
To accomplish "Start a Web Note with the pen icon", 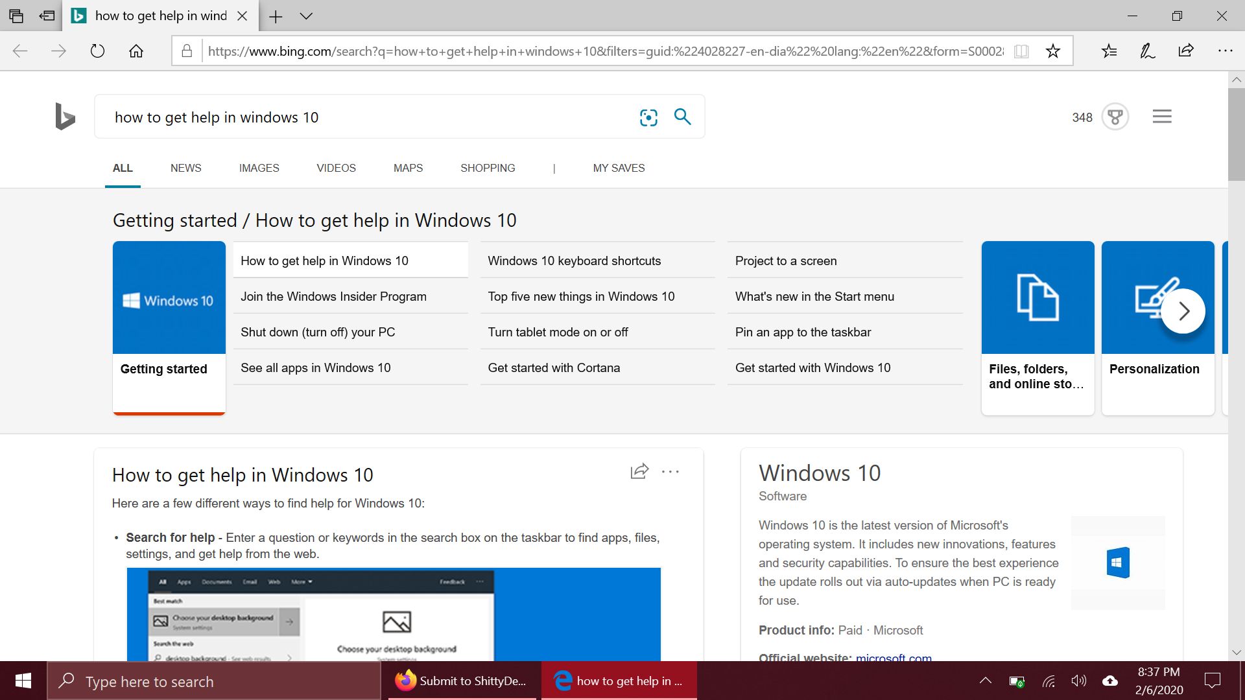I will click(x=1146, y=51).
